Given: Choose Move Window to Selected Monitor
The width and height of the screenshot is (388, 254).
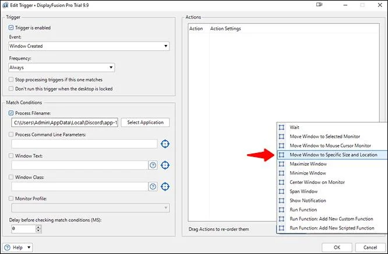Looking at the screenshot, I should 332,137.
